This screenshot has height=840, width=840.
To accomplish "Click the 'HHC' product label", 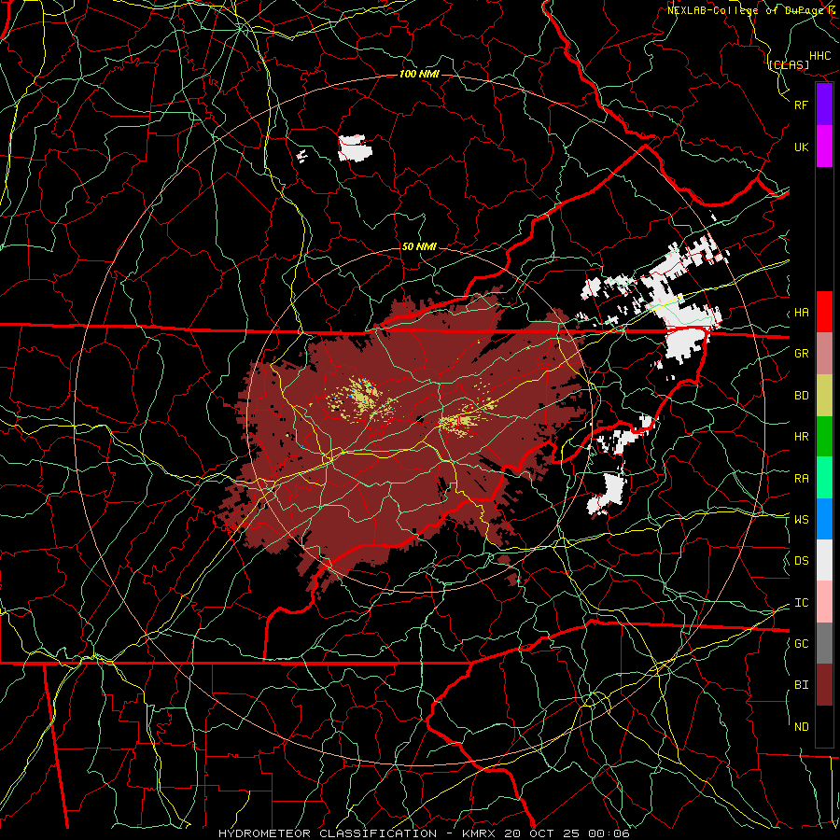I will pos(819,56).
